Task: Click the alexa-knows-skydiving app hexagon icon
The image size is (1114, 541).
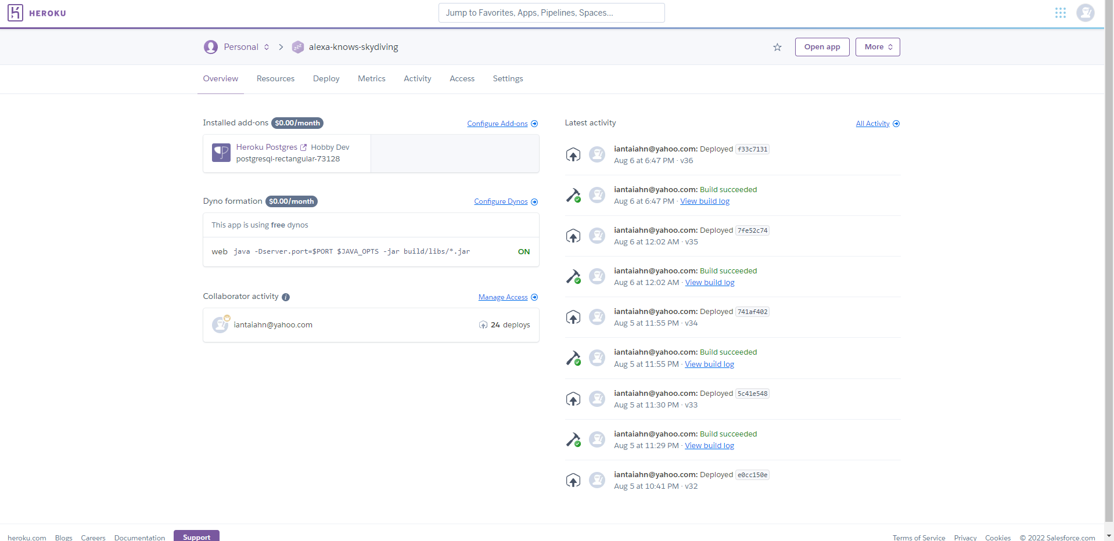Action: coord(298,47)
